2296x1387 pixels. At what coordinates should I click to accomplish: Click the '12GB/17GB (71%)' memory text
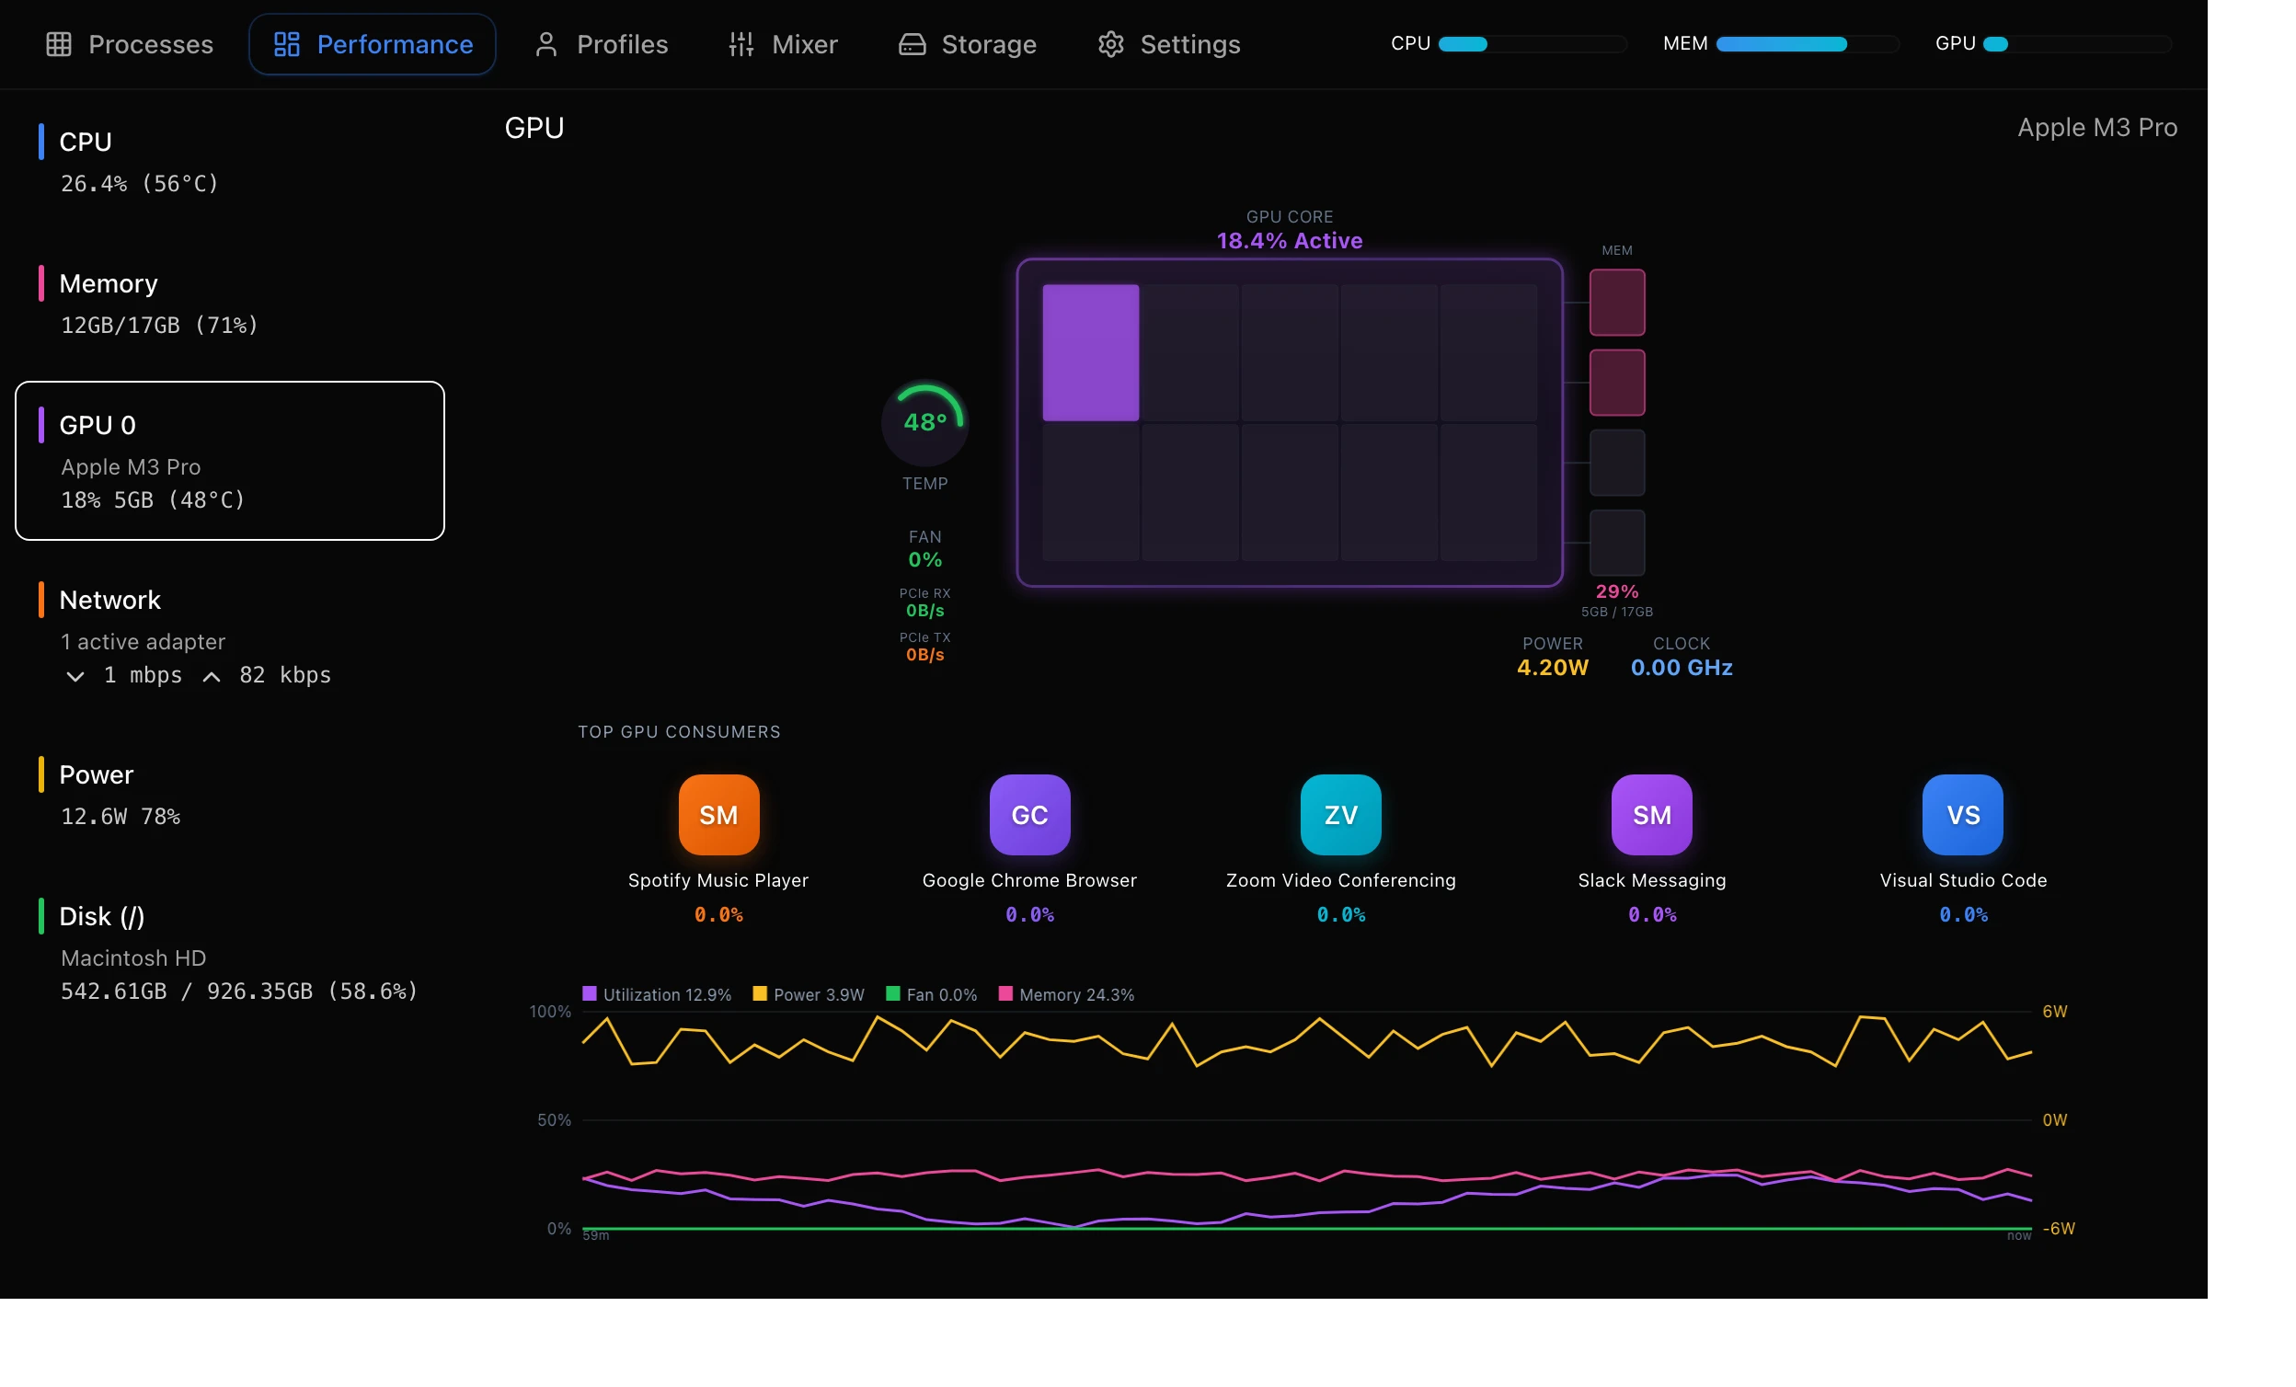tap(159, 325)
